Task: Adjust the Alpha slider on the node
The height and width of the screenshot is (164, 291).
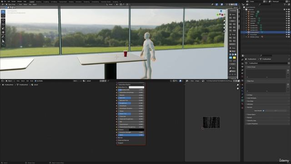Action: 131,135
